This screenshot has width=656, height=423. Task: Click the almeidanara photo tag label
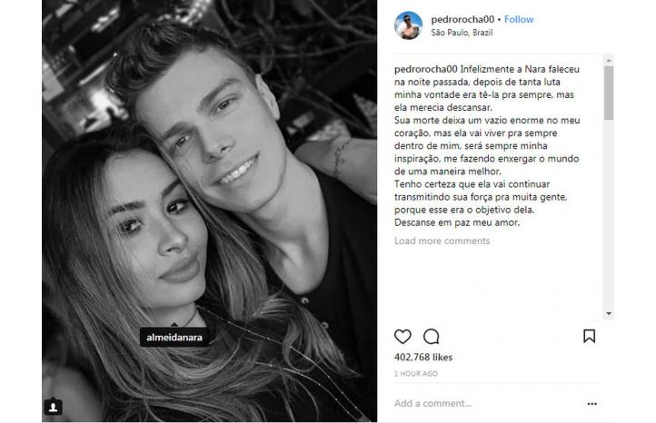[174, 337]
